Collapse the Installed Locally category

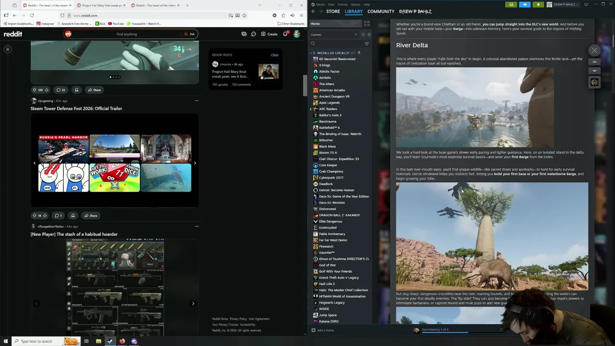(311, 53)
